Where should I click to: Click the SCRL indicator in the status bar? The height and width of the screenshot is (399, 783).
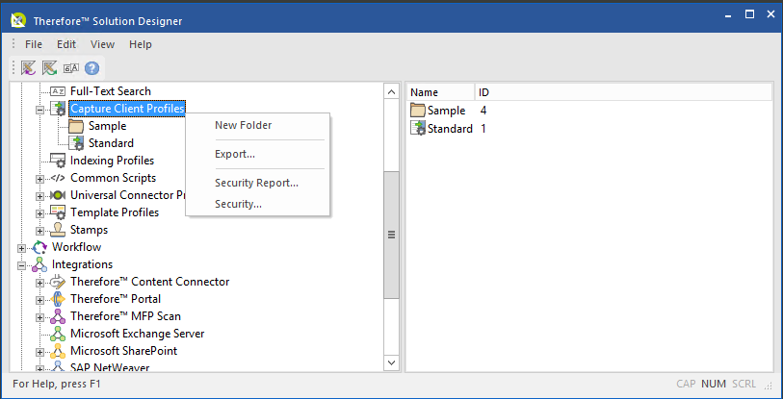tap(744, 384)
